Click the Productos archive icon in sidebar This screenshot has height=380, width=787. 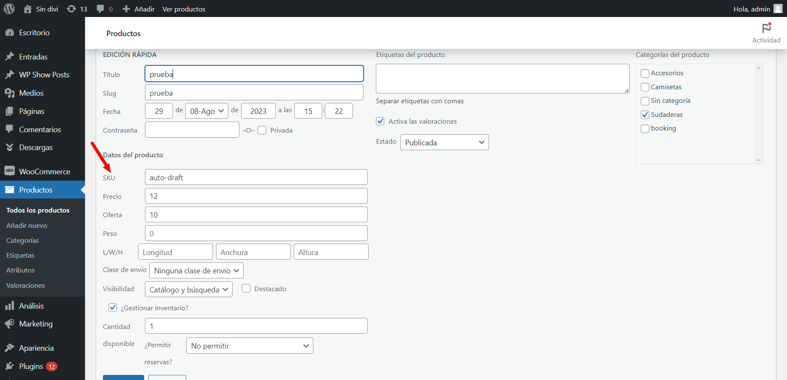pos(9,190)
